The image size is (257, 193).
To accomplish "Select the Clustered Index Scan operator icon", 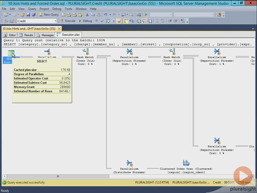I will tap(186, 162).
